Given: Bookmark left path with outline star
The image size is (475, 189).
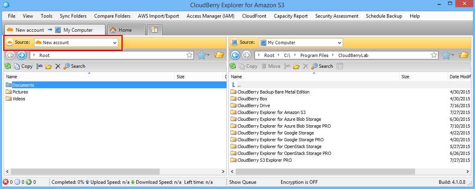Looking at the screenshot, I should pos(189,55).
